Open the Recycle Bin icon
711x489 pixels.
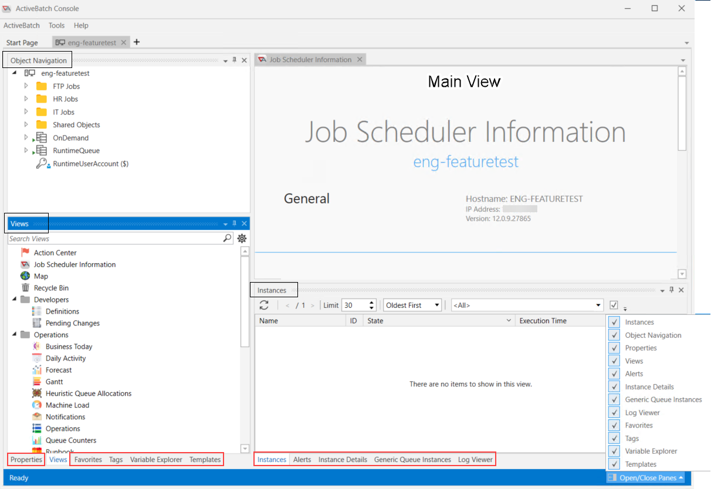(25, 288)
